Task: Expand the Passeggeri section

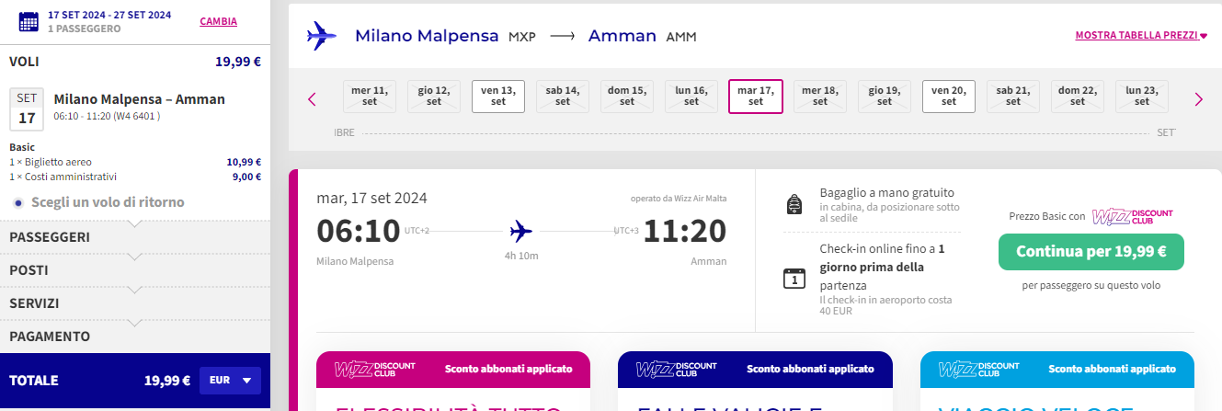Action: [x=135, y=237]
